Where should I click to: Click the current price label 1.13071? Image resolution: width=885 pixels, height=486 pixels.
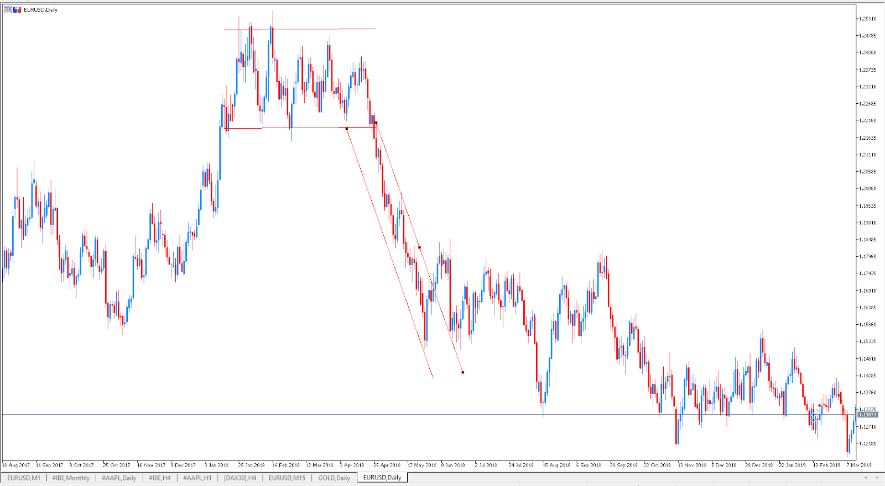[867, 414]
